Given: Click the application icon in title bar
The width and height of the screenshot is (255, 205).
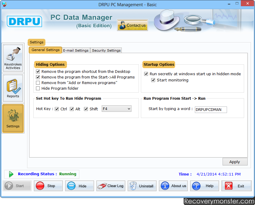Looking at the screenshot, I should (x=4, y=4).
